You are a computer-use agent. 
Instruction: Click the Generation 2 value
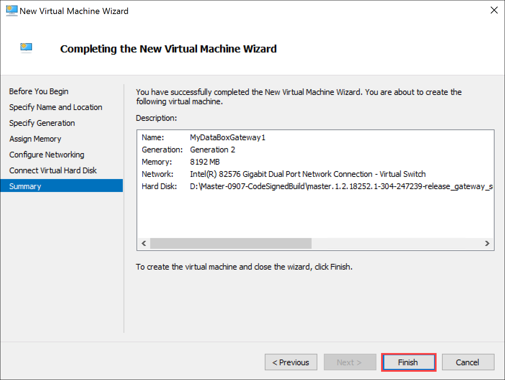tap(213, 150)
